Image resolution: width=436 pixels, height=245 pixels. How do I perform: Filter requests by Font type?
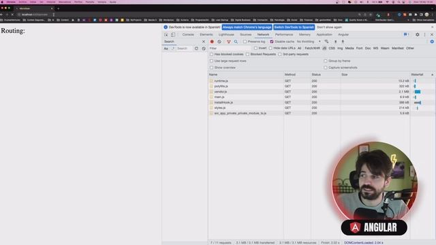click(x=359, y=48)
